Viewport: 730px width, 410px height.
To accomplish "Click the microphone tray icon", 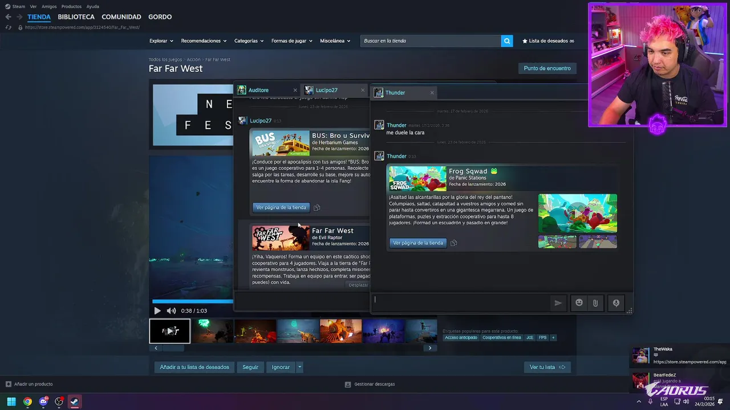I will 650,401.
